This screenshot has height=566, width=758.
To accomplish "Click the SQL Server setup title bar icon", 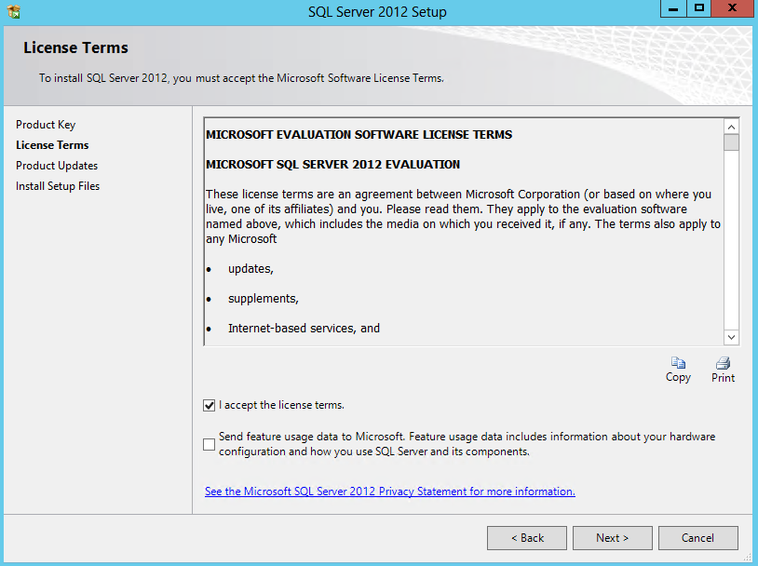I will coord(14,11).
